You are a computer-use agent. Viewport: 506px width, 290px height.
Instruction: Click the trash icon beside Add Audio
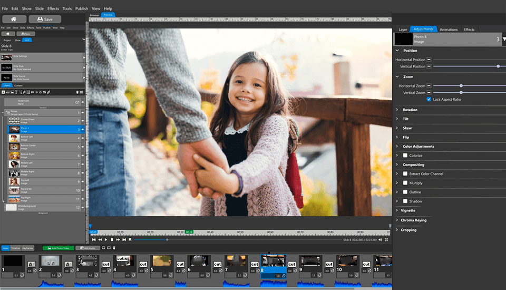tap(114, 248)
